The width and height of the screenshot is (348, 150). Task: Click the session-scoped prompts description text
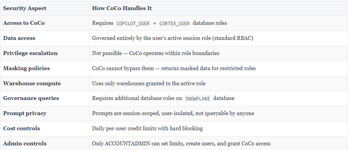[x=173, y=114]
